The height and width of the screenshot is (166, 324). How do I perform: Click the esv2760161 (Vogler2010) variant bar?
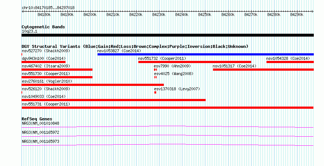click(92, 85)
